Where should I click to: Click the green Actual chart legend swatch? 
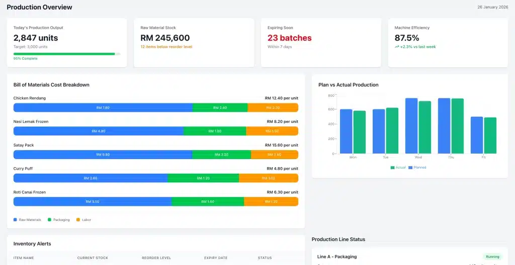coord(392,168)
